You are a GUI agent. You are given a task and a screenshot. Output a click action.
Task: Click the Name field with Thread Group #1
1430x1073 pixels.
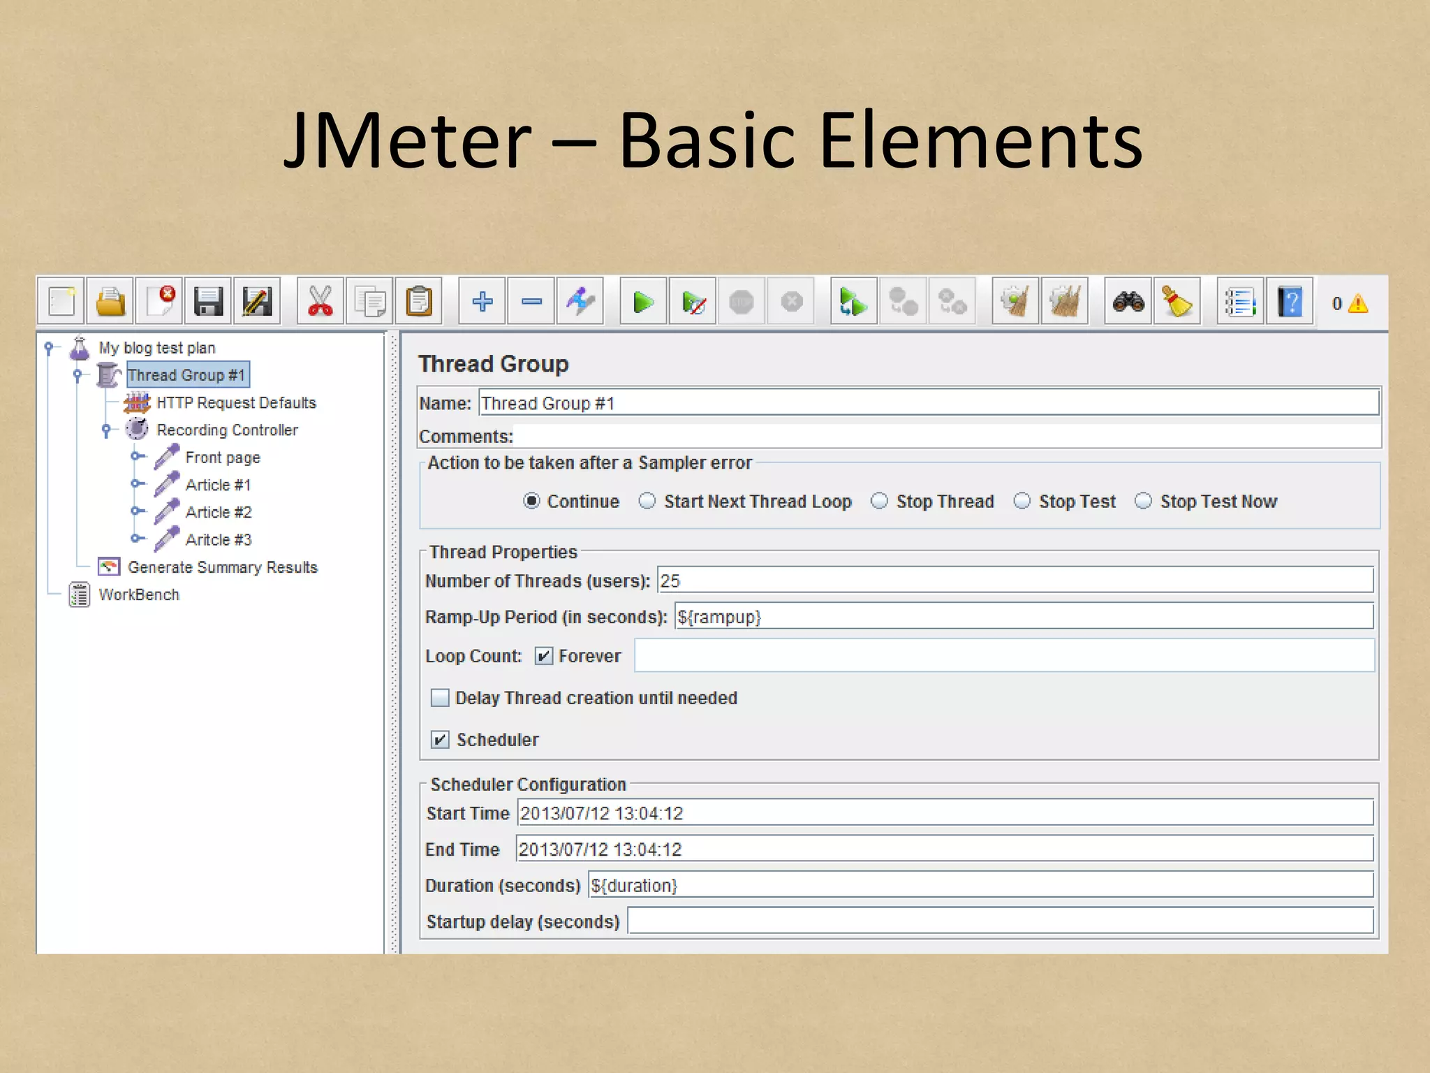pyautogui.click(x=929, y=403)
